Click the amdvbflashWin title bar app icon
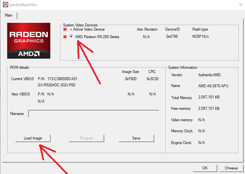Screen dimensions: 245x174 5,5
